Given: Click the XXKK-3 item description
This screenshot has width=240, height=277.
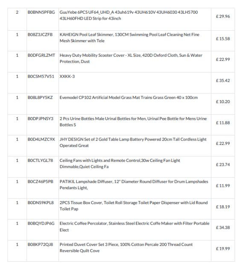Looking at the screenshot, I should coord(67,76).
